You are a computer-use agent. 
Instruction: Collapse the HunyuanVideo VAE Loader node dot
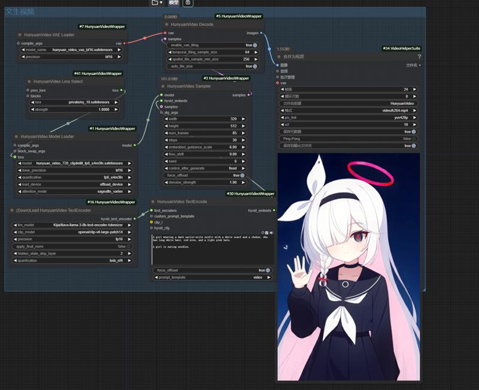[20, 35]
